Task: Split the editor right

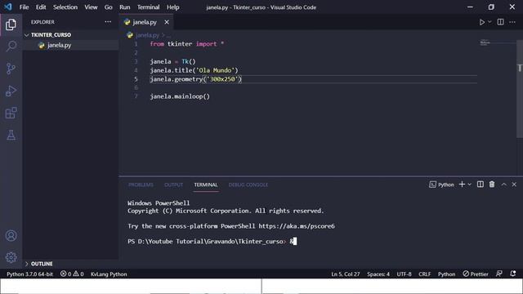Action: click(500, 22)
